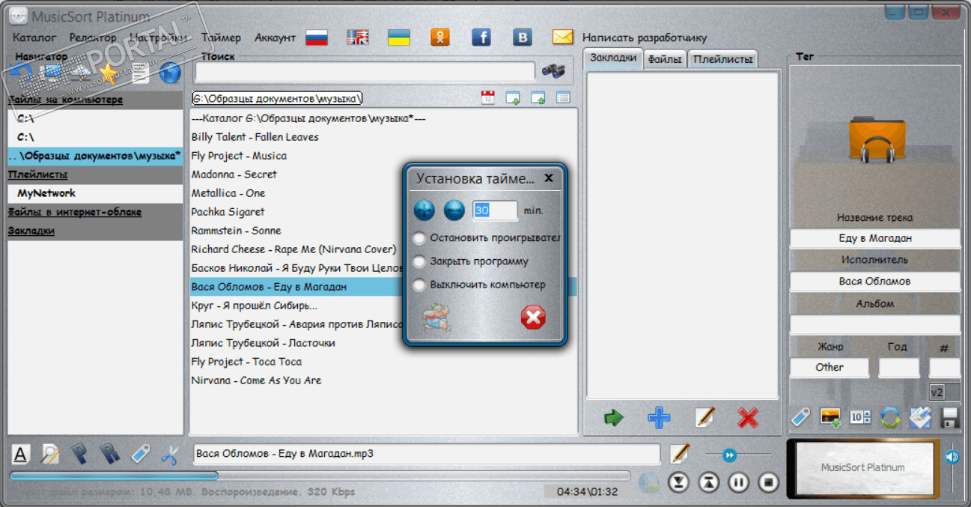Click the binoculars search icon

(554, 71)
